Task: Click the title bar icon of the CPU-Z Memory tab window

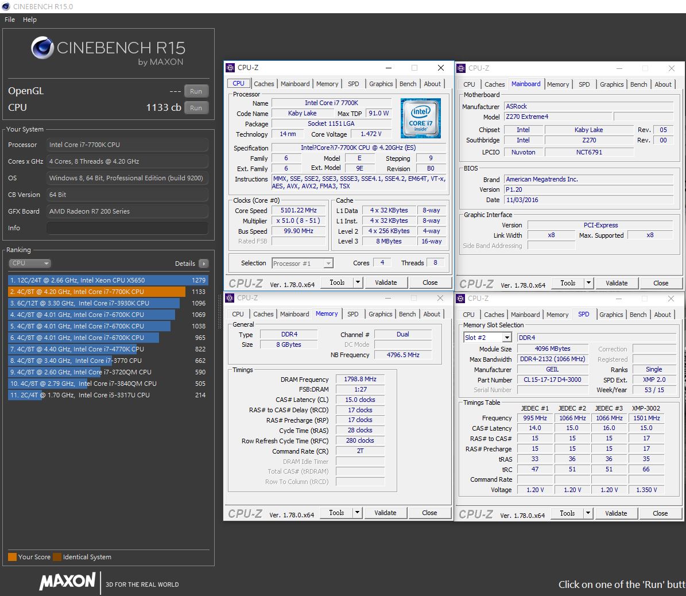Action: [230, 297]
